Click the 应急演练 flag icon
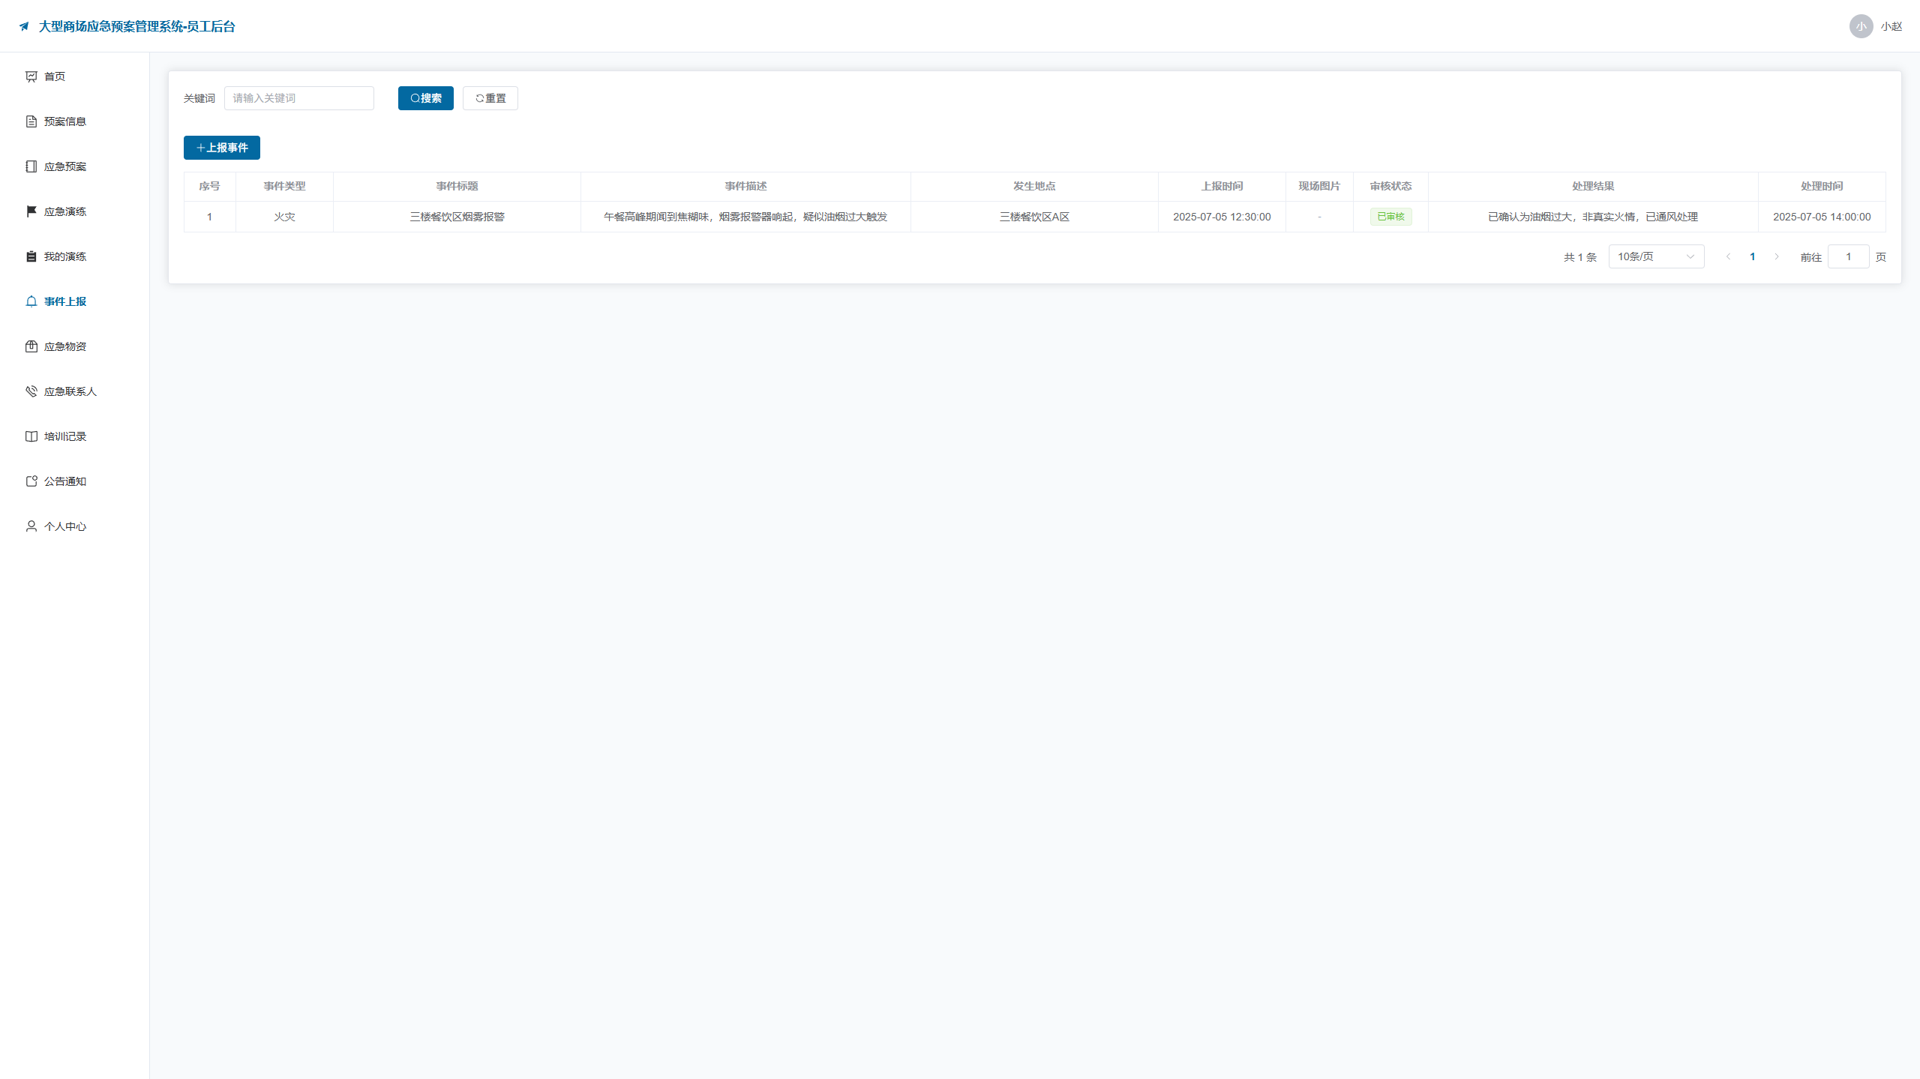The width and height of the screenshot is (1920, 1079). [x=31, y=211]
